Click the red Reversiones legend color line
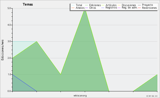The image size is (160, 98). [139, 8]
